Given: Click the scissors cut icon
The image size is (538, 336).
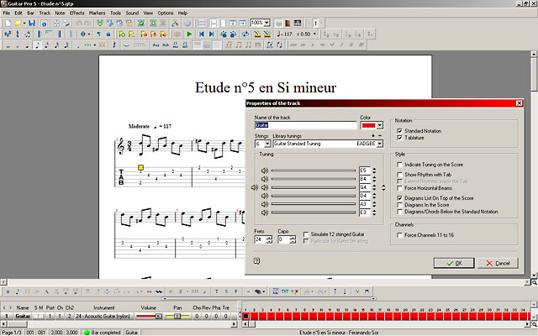Looking at the screenshot, I should click(x=175, y=23).
